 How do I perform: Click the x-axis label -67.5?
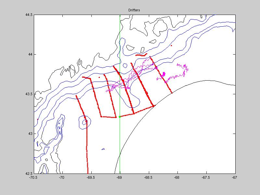click(x=206, y=177)
